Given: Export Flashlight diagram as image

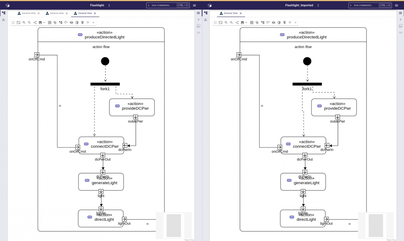Looking at the screenshot, I should point(40,23).
